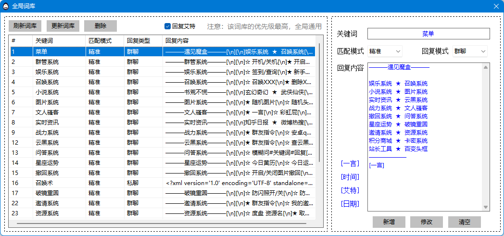
Task: Select the 文人骚客 row
Action: 162,112
